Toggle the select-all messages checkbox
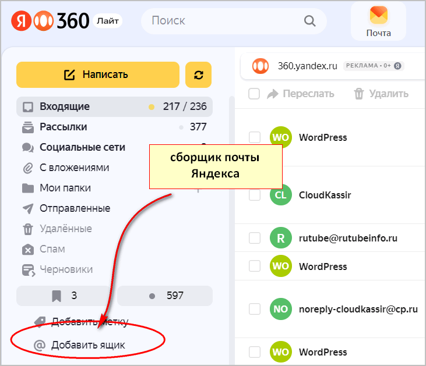 click(254, 94)
